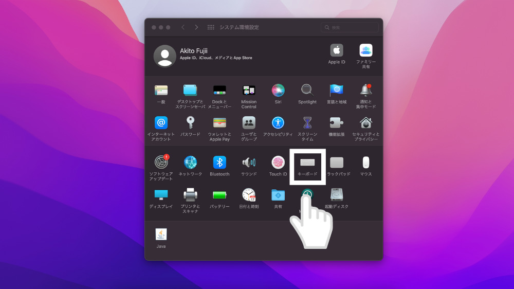This screenshot has width=514, height=289.
Task: Open キーボード preferences
Action: [x=307, y=162]
